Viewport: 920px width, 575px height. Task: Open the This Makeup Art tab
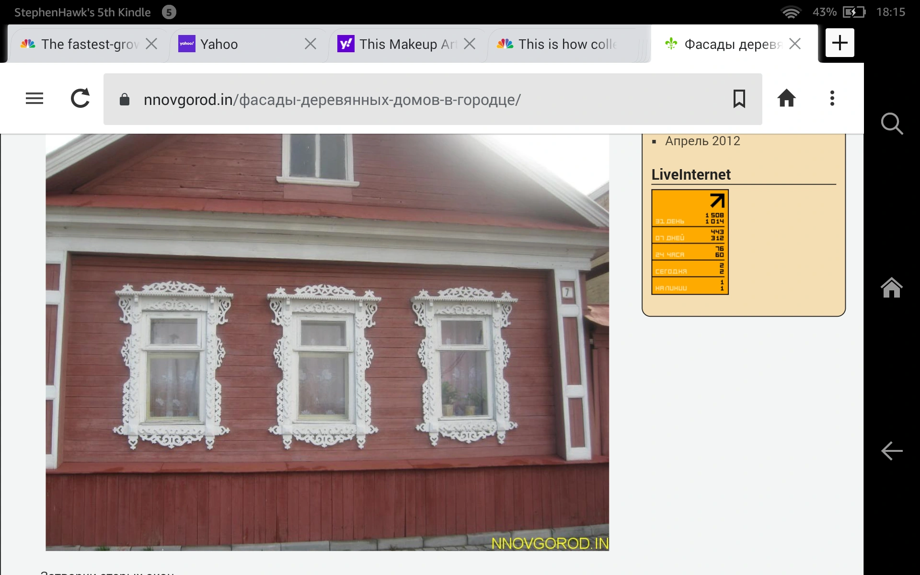407,45
